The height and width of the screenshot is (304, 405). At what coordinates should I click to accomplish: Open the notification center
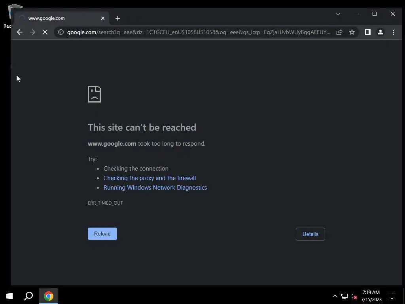pyautogui.click(x=392, y=296)
